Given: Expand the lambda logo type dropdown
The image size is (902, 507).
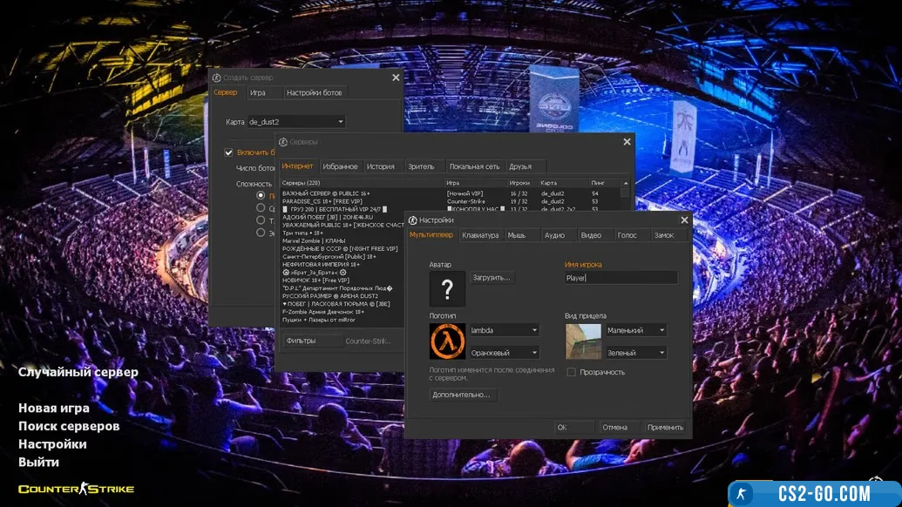Looking at the screenshot, I should click(x=504, y=330).
